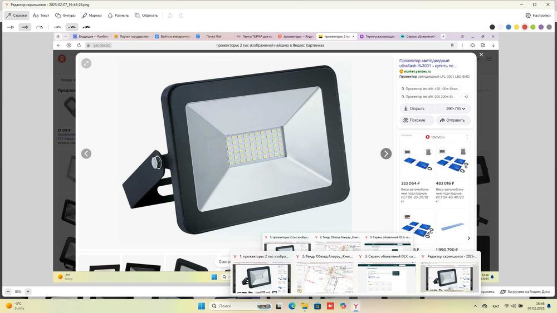Image resolution: width=557 pixels, height=313 pixels.
Task: Select the Фигуры shapes tool
Action: click(65, 16)
